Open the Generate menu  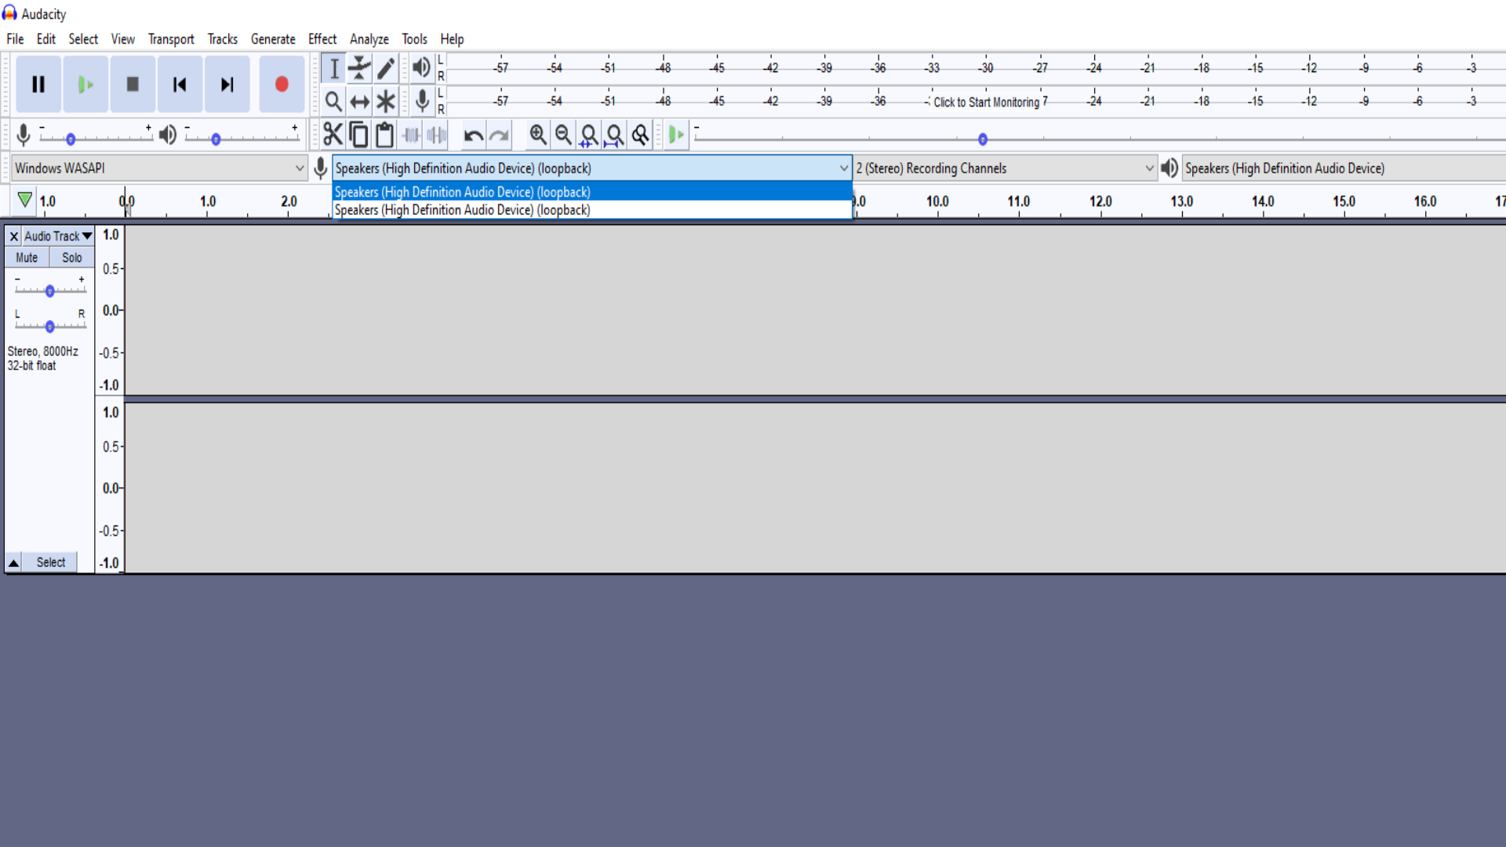click(x=273, y=39)
